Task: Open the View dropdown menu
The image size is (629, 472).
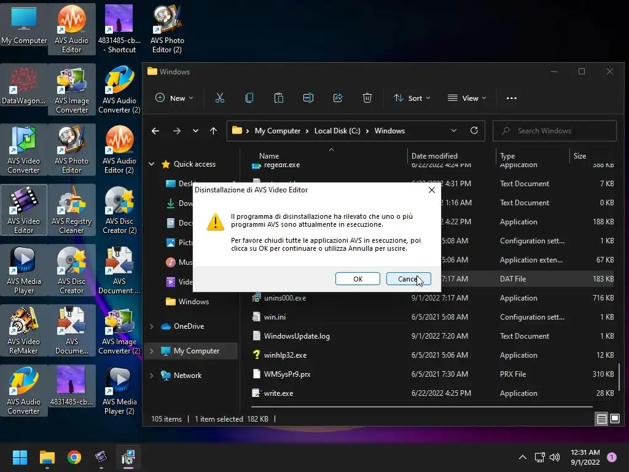Action: coord(467,98)
